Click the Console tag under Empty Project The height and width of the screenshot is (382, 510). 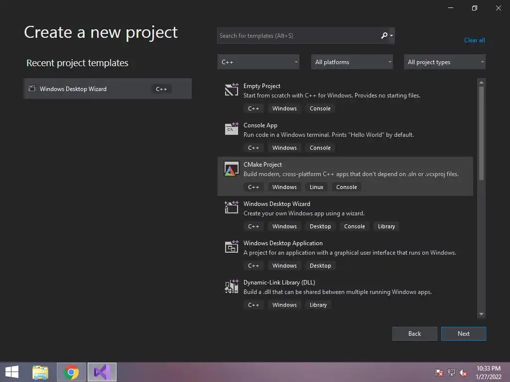point(320,108)
